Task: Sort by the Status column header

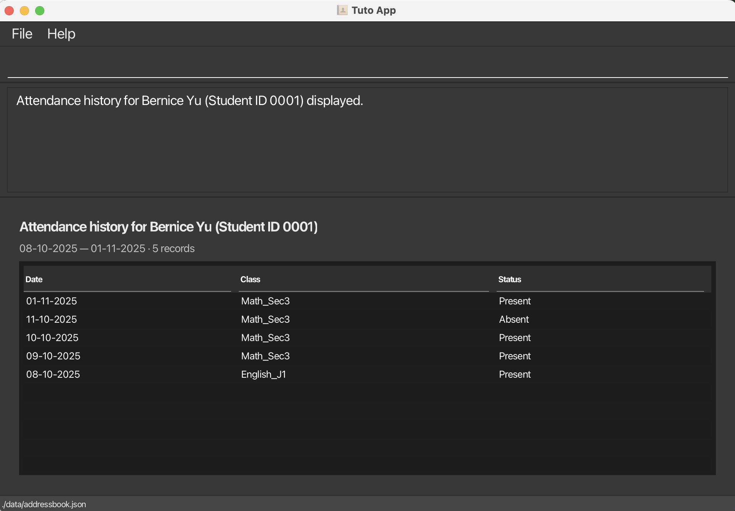Action: [x=509, y=279]
